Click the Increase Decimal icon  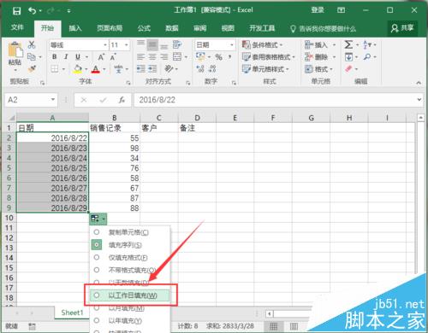click(x=200, y=68)
